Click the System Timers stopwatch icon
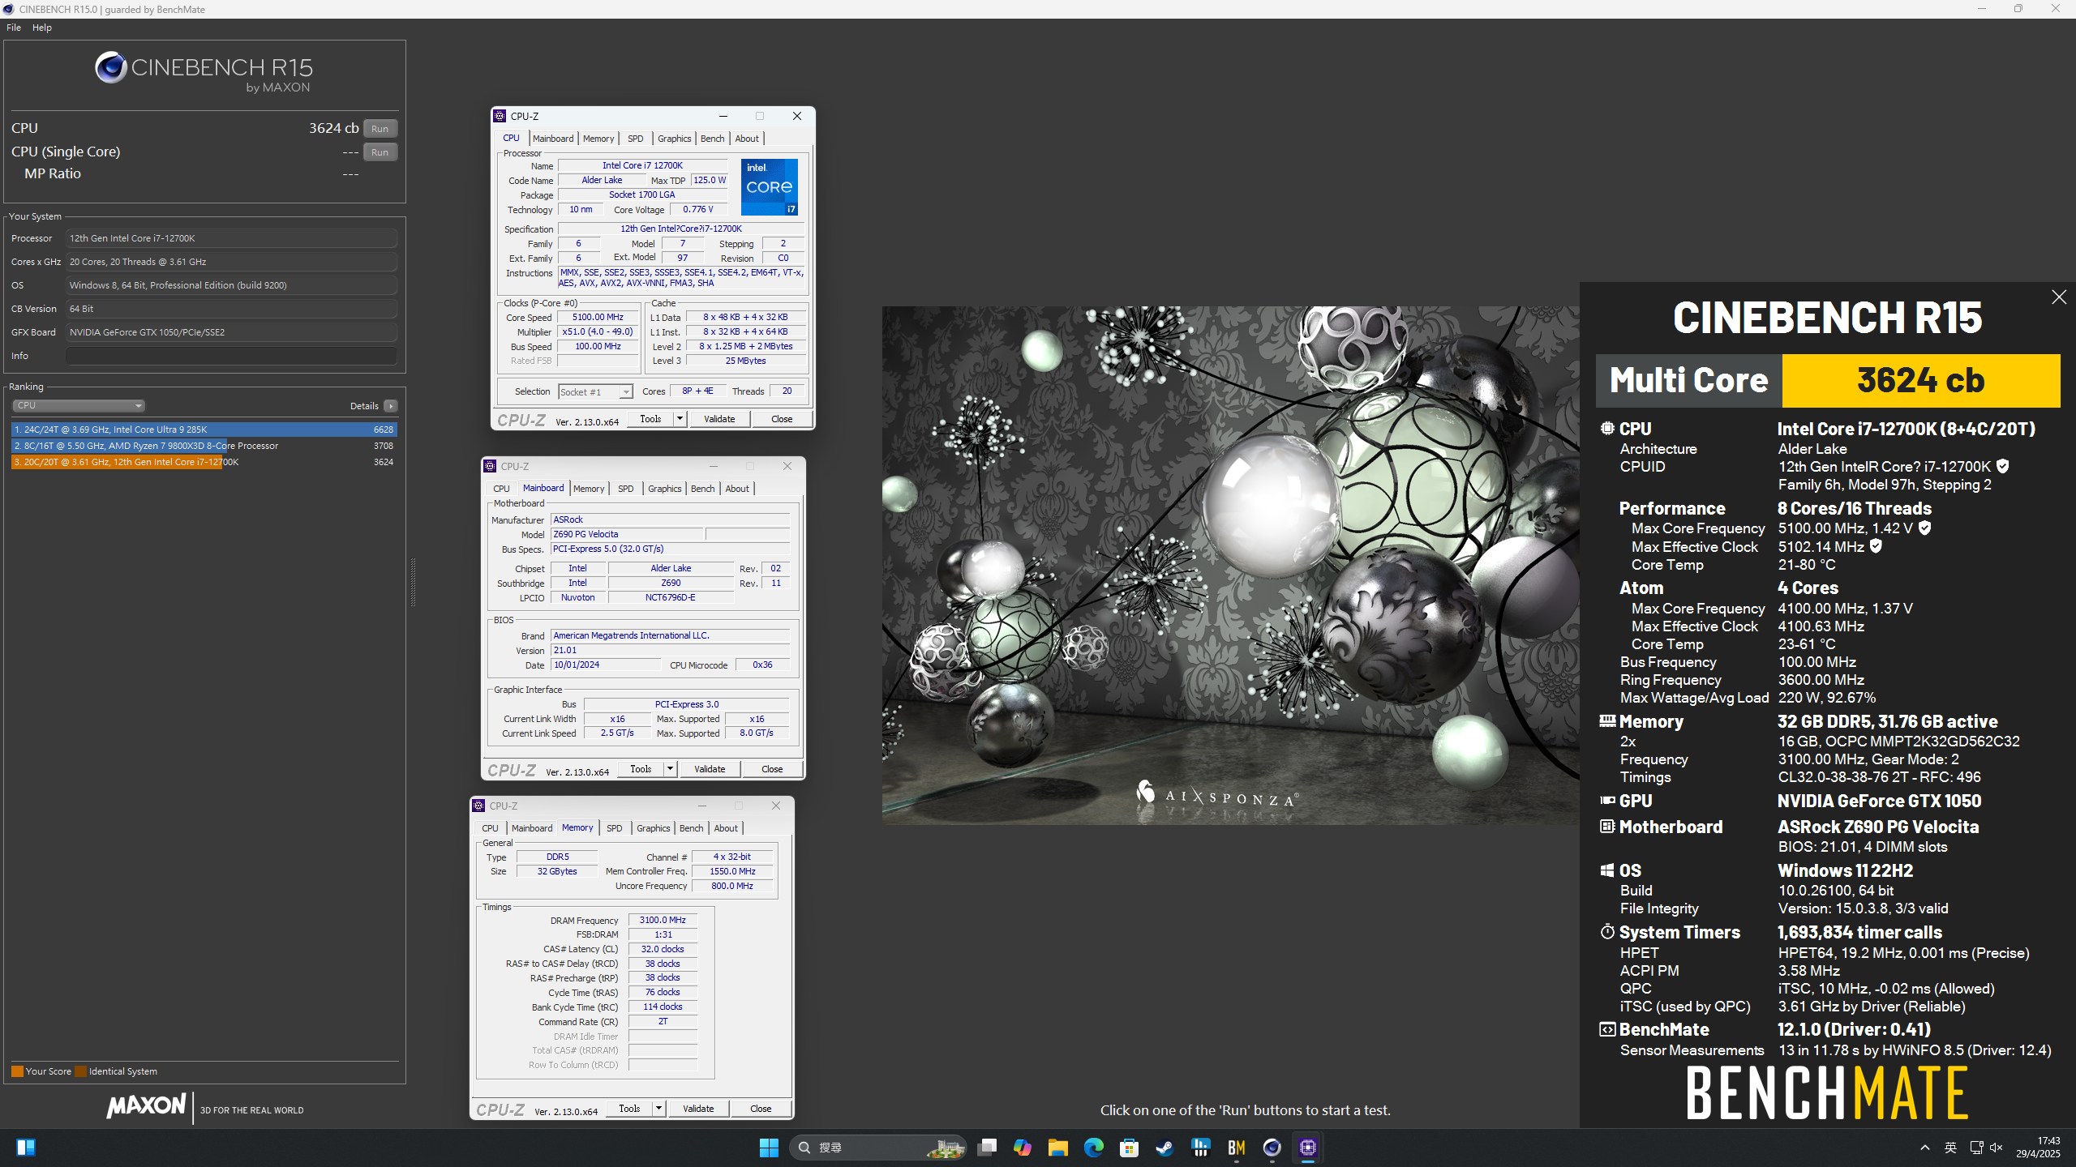Viewport: 2076px width, 1167px height. pyautogui.click(x=1607, y=932)
